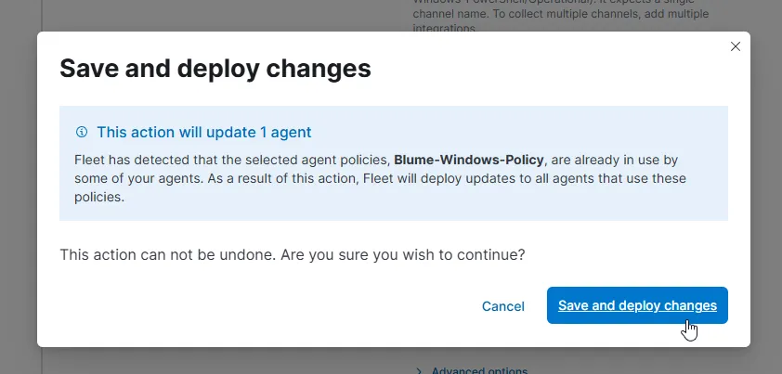The image size is (782, 374).
Task: Click the callout title "This action will update 1 agent"
Action: coord(203,132)
